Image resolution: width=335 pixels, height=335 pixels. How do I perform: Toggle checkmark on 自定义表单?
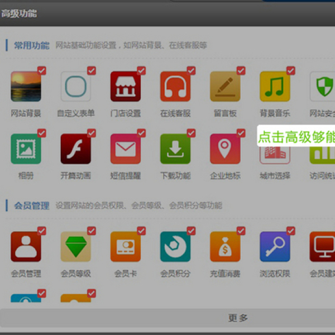pyautogui.click(x=92, y=70)
